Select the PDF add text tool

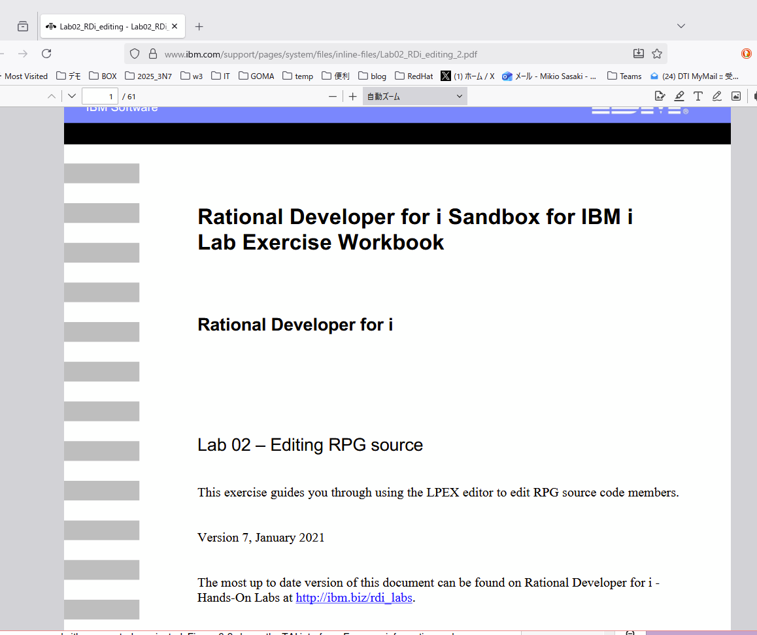[698, 96]
